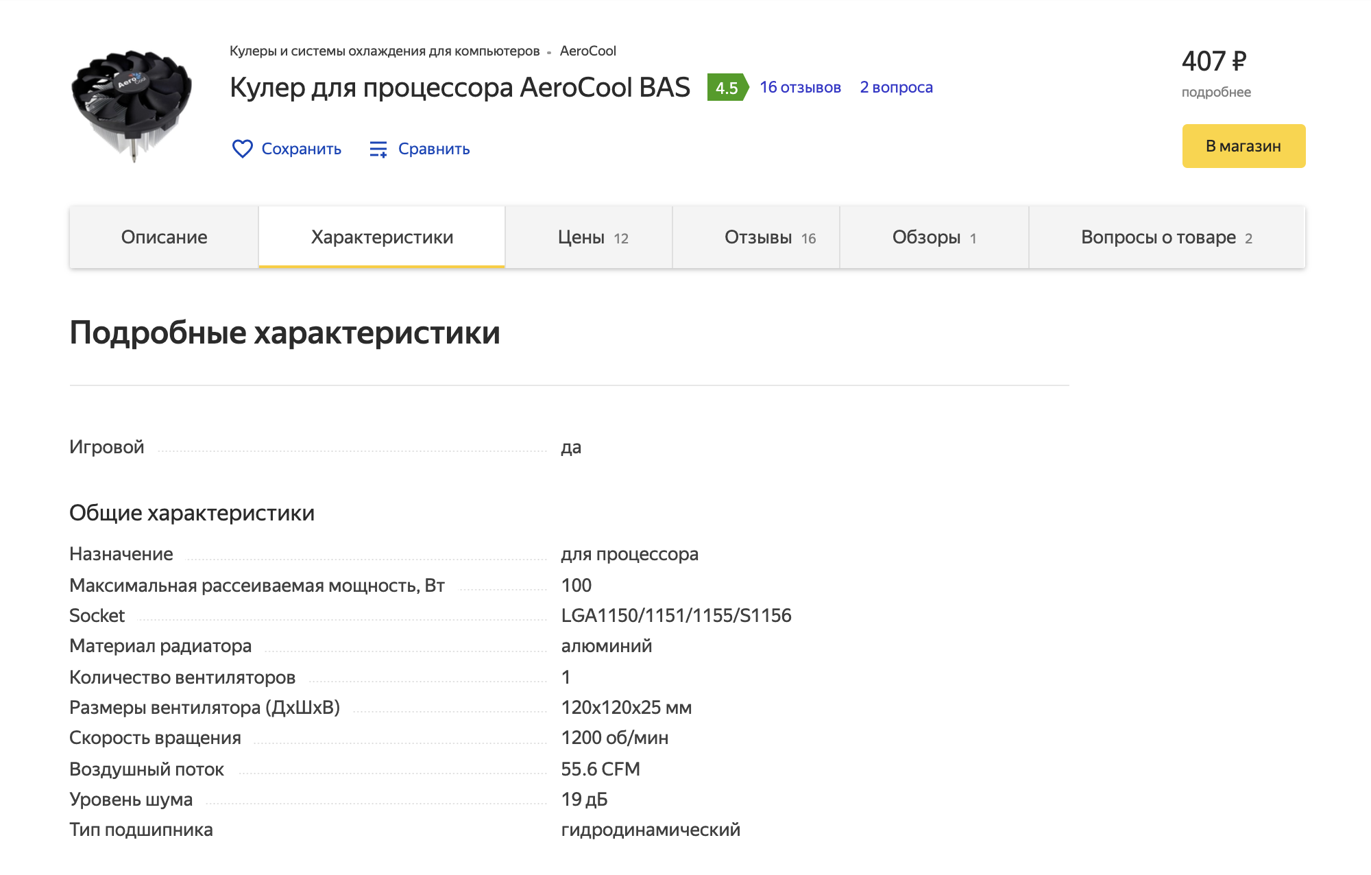Click the Скорость вращения label

click(156, 738)
